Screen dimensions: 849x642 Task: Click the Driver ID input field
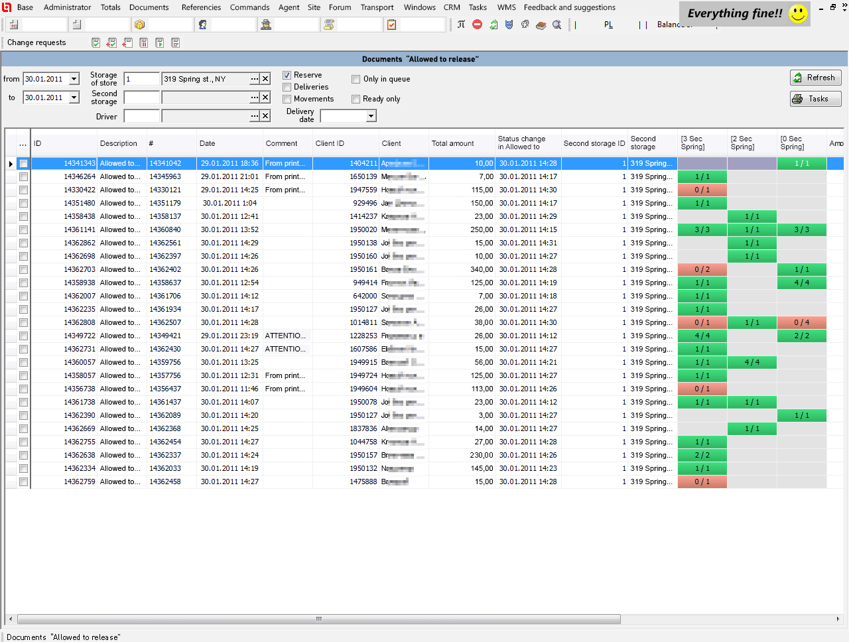click(142, 116)
